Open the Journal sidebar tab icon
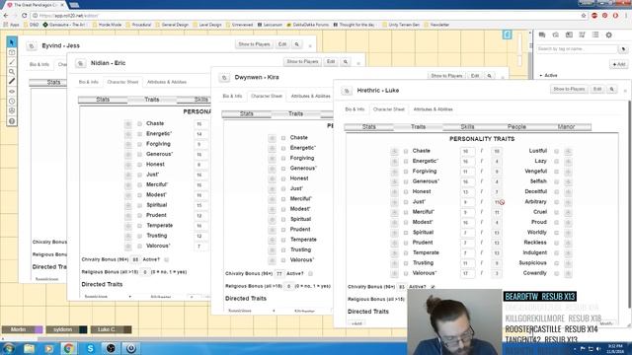632x355 pixels. (x=569, y=35)
